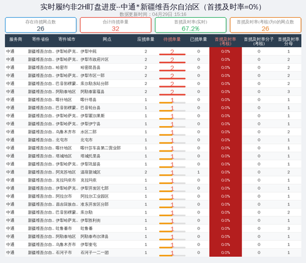This screenshot has height=263, width=306.
Task: Click the red progress bar for 库尔勒东站分部
Action: [172, 86]
